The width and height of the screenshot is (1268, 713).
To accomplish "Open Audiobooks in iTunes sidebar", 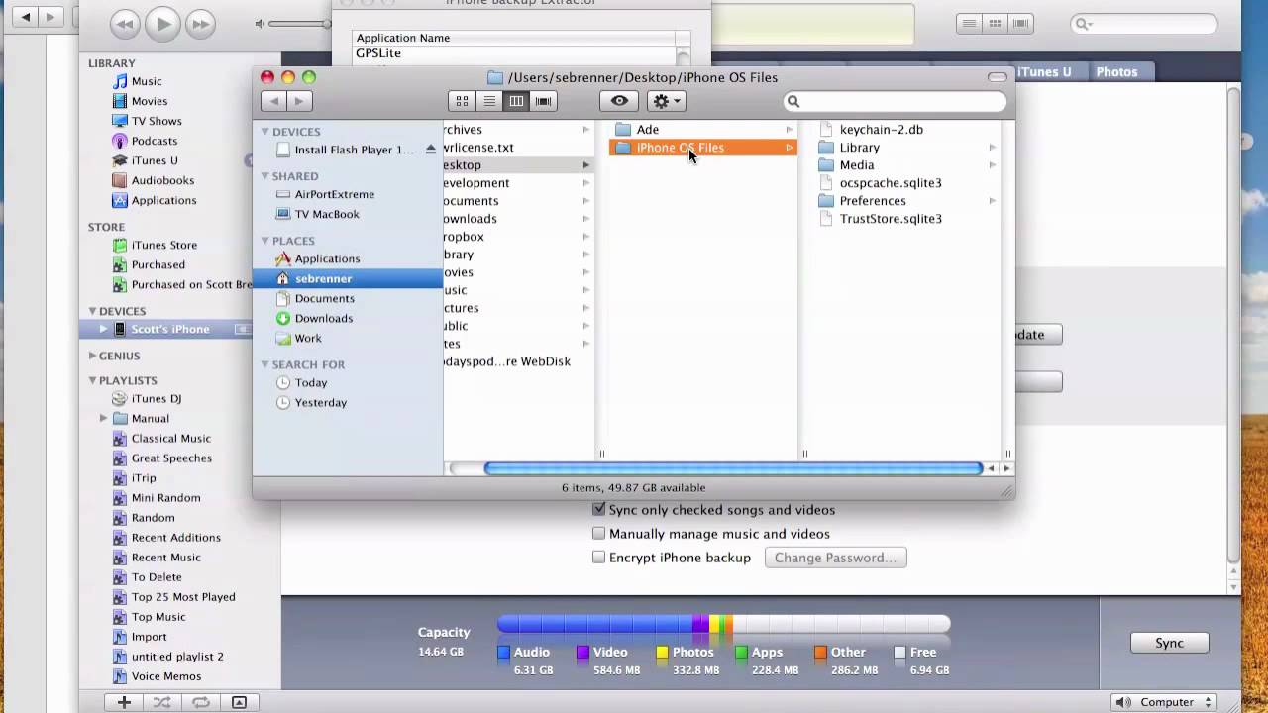I will [x=162, y=180].
